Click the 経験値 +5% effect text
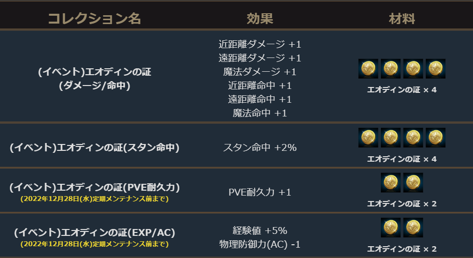This screenshot has height=258, width=473. pos(260,230)
